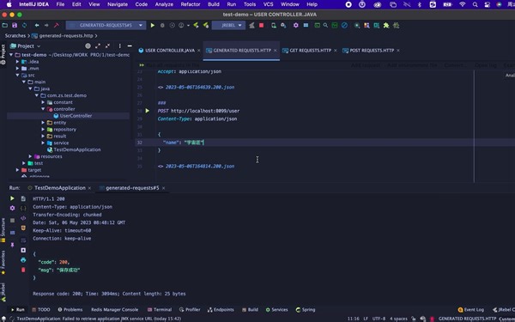Image resolution: width=515 pixels, height=322 pixels.
Task: Open the run configuration GENERATED-REQUESTS#5 dropdown
Action: 106,25
